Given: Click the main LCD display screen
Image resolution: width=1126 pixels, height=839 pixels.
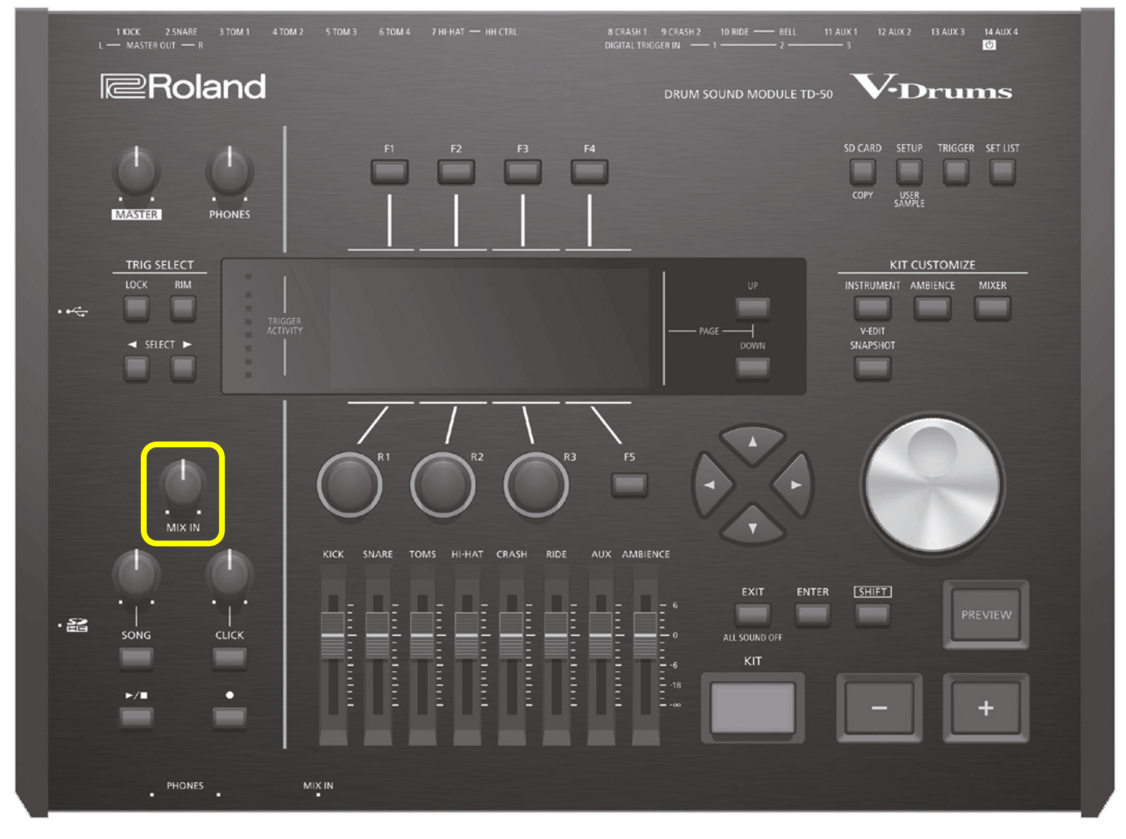Looking at the screenshot, I should 490,327.
